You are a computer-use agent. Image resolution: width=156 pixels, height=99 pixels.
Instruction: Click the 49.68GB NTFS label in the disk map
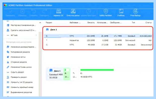pos(86,77)
